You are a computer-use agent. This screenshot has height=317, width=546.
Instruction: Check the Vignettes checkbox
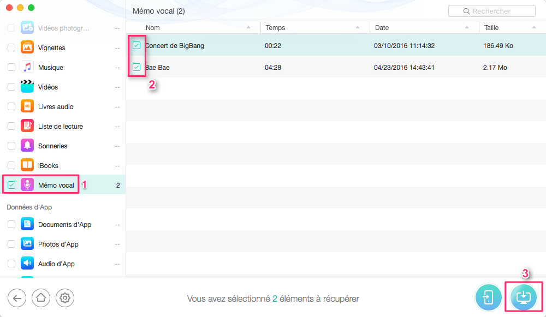click(11, 47)
